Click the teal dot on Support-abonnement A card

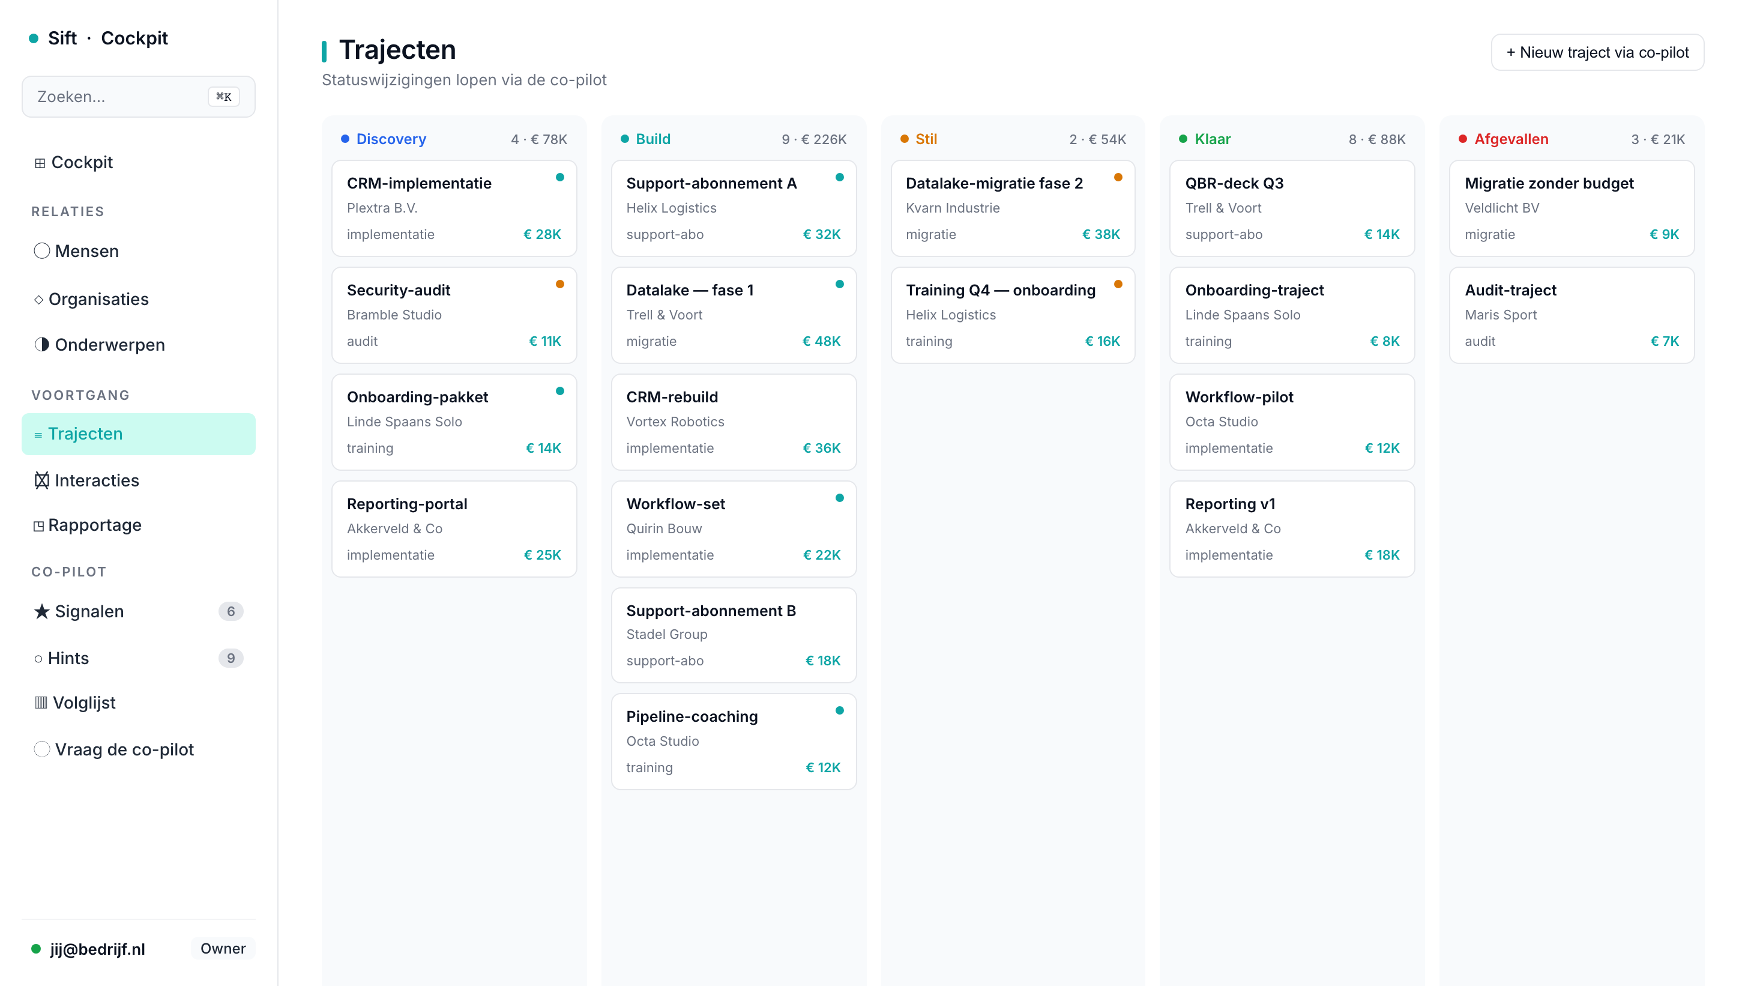click(839, 178)
